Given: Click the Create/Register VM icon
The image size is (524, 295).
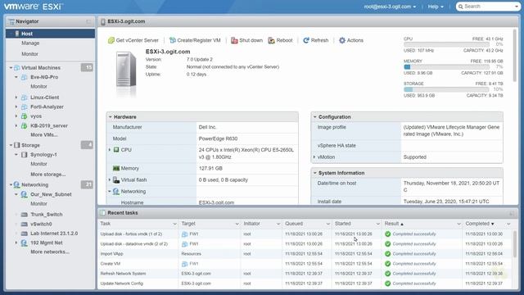Looking at the screenshot, I should click(x=173, y=40).
